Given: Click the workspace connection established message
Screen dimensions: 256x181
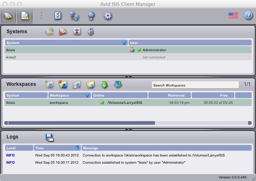Looking at the screenshot, I should (x=153, y=155).
